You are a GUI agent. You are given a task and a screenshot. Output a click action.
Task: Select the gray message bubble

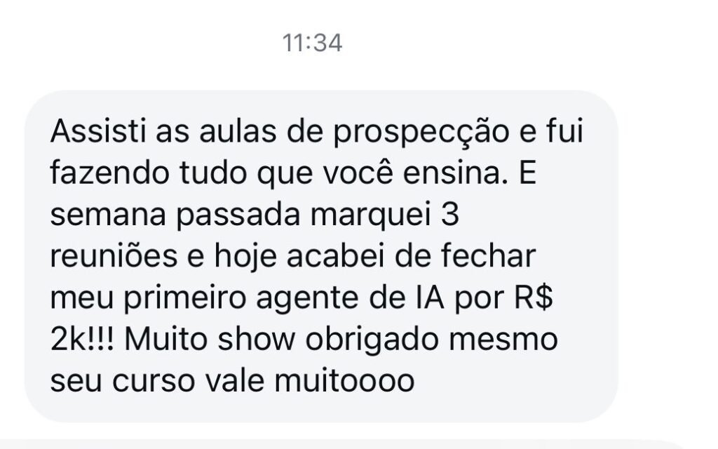321,256
